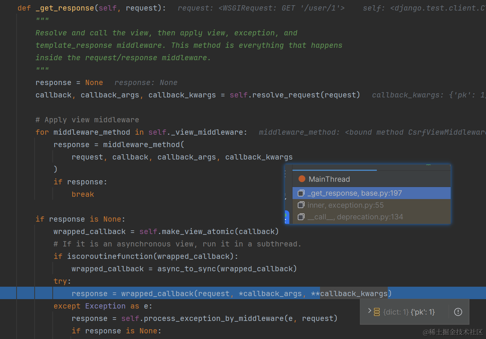Click the inline hint 'callback_kwargs: {'pk': 1'
This screenshot has width=486, height=339.
(x=428, y=95)
